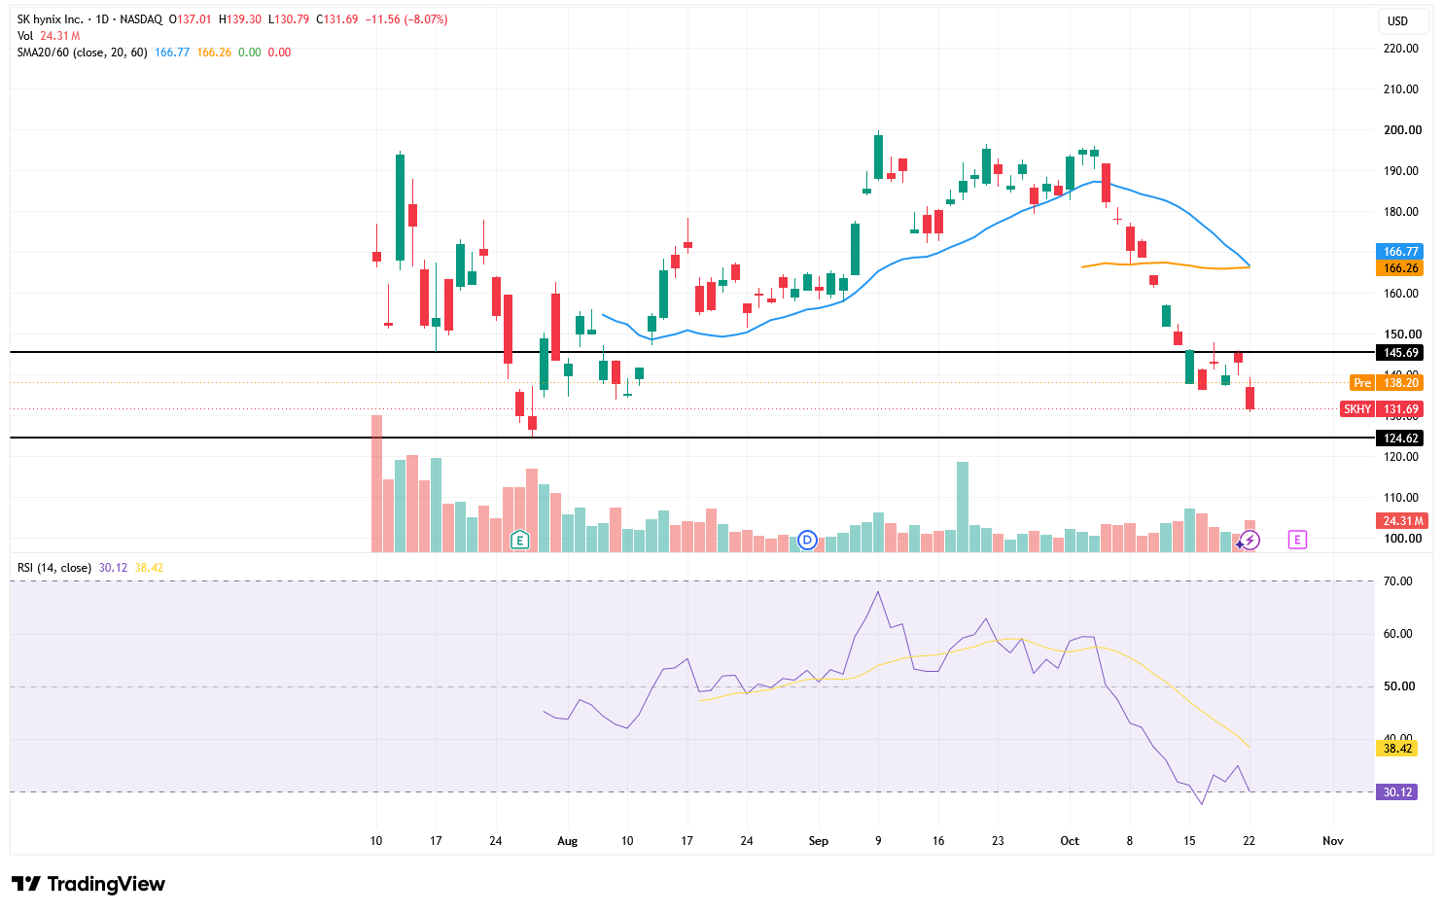Viewport: 1443px width, 913px height.
Task: Click the blue dividend D marker
Action: click(807, 540)
